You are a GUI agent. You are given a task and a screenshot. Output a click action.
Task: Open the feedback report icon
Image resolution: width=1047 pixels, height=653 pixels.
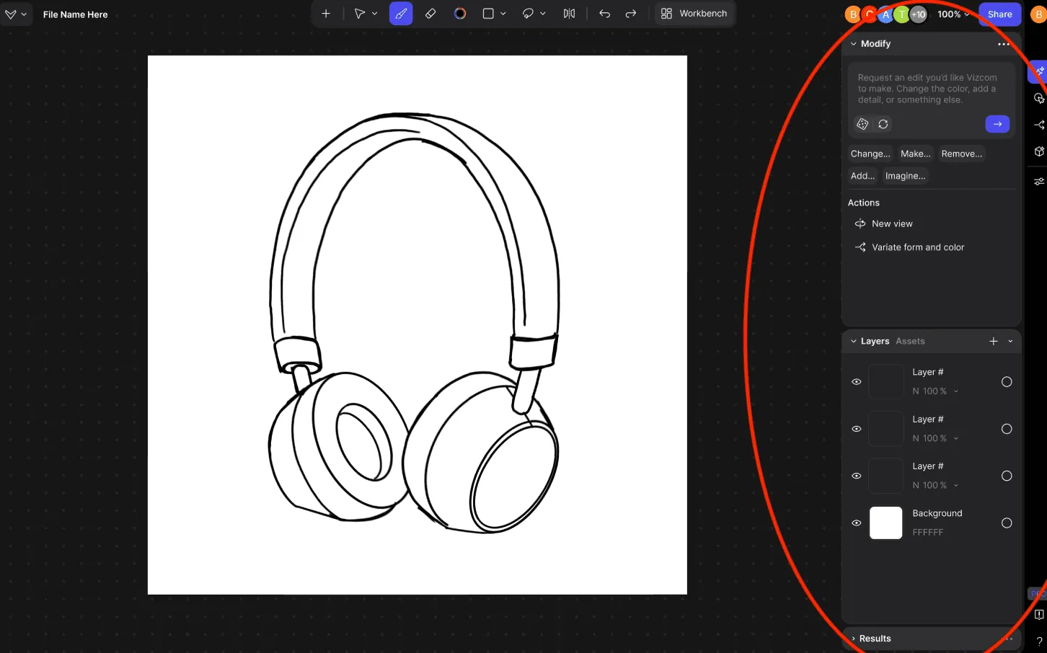1038,615
